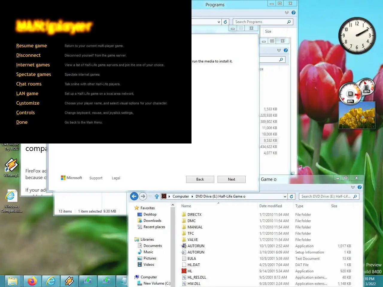Open Winamp from the taskbar
This screenshot has height=287, width=383.
pyautogui.click(x=69, y=281)
